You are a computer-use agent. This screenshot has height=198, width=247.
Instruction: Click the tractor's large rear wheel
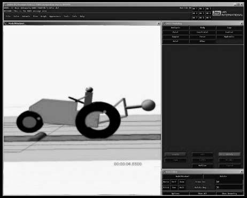coord(98,120)
